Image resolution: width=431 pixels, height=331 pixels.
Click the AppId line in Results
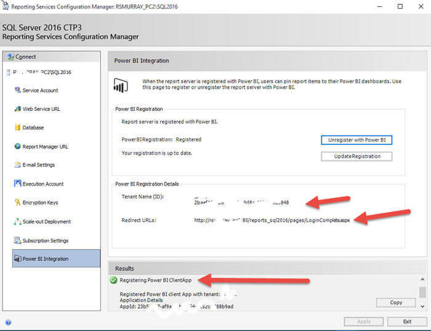(177, 306)
